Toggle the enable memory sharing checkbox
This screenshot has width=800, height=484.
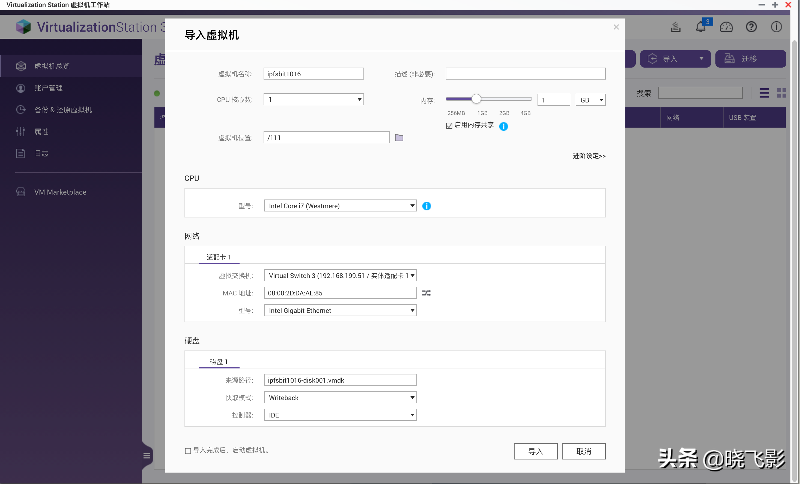click(449, 125)
